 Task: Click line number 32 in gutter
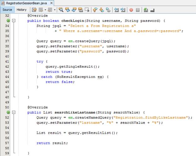(x=7, y=15)
